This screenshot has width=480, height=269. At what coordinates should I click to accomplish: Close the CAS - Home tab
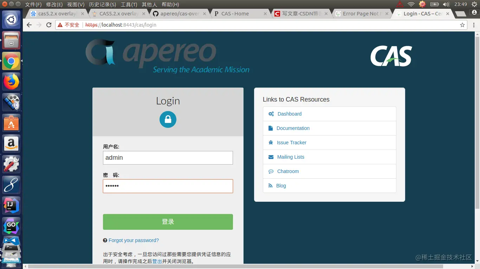pos(265,14)
